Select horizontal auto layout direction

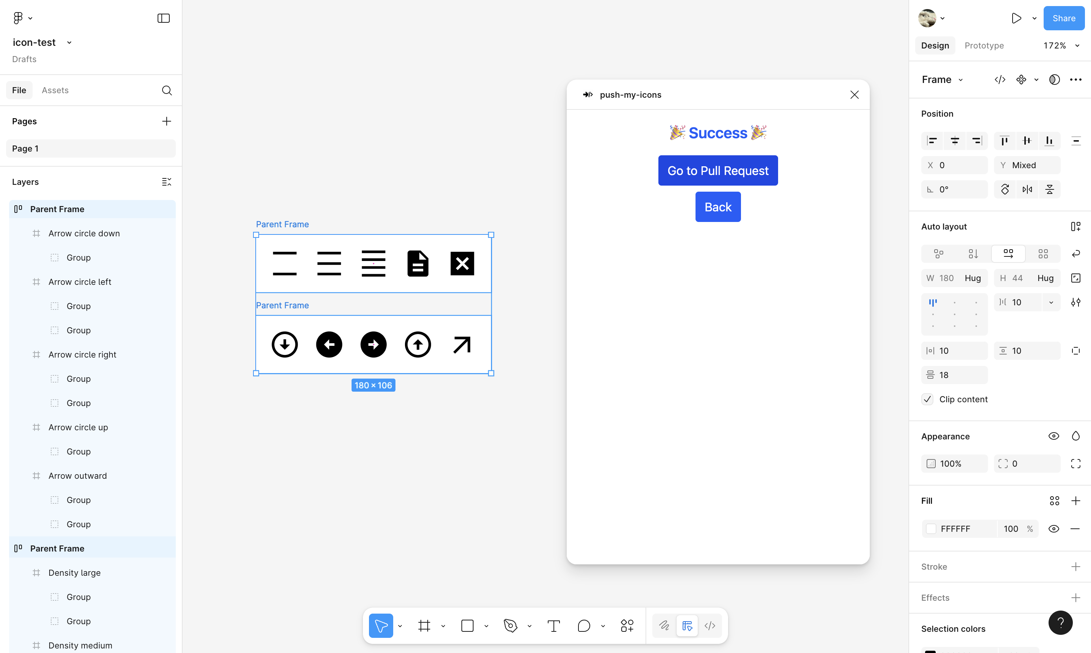1008,254
